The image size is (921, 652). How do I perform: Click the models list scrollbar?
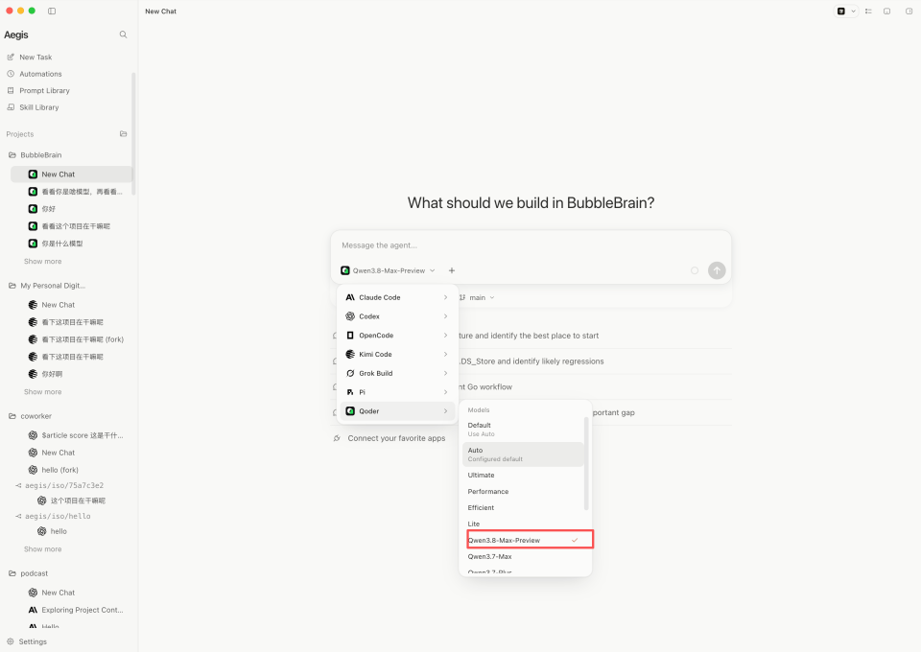coord(585,464)
